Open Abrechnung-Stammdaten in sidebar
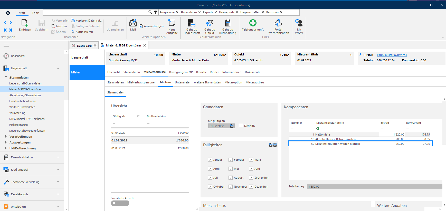446x211 pixels. coord(25,95)
